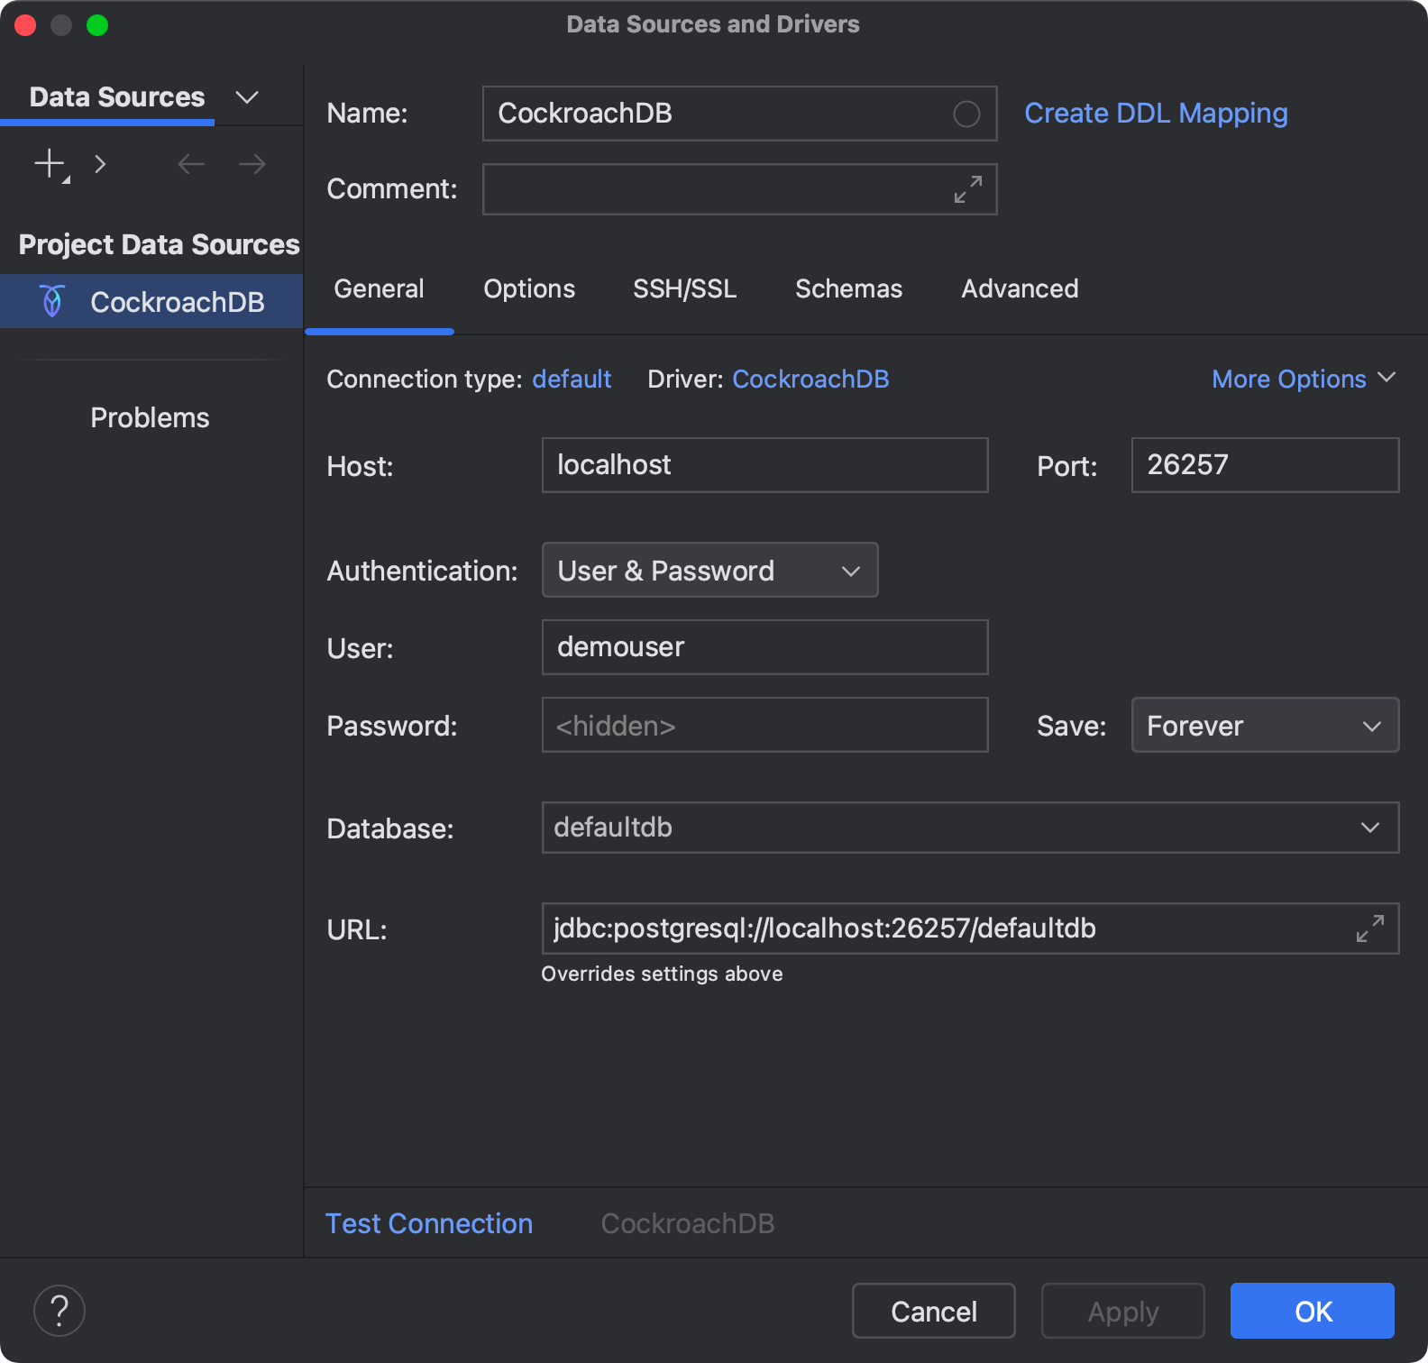Expand the Comment field with arrows icon
Viewport: 1428px width, 1363px height.
coord(968,189)
